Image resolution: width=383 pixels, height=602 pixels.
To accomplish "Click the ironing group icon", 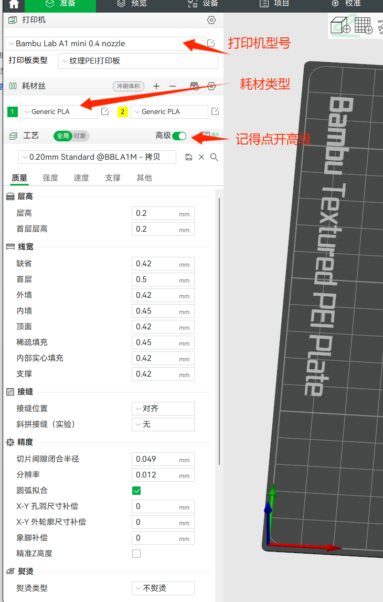I will pyautogui.click(x=10, y=572).
